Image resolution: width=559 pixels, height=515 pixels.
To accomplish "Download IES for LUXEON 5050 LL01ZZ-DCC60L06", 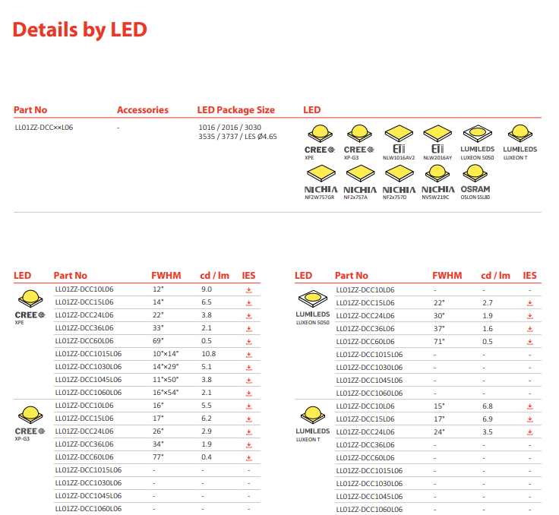I will [x=530, y=342].
